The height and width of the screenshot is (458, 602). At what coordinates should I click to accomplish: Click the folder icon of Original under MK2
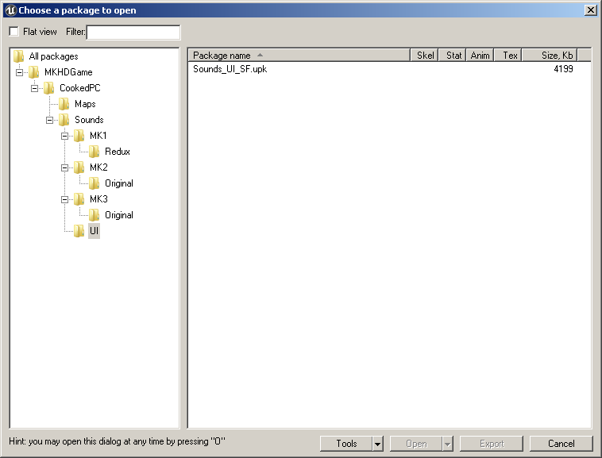point(94,183)
